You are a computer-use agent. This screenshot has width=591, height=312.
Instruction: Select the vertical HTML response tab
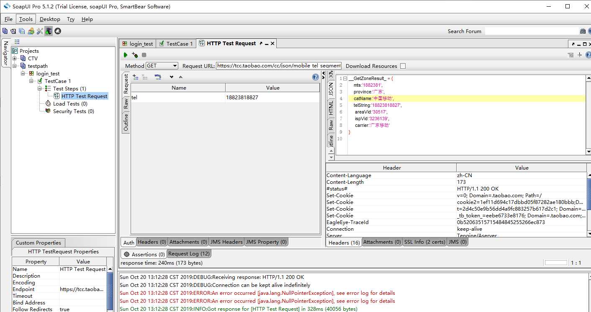point(331,108)
